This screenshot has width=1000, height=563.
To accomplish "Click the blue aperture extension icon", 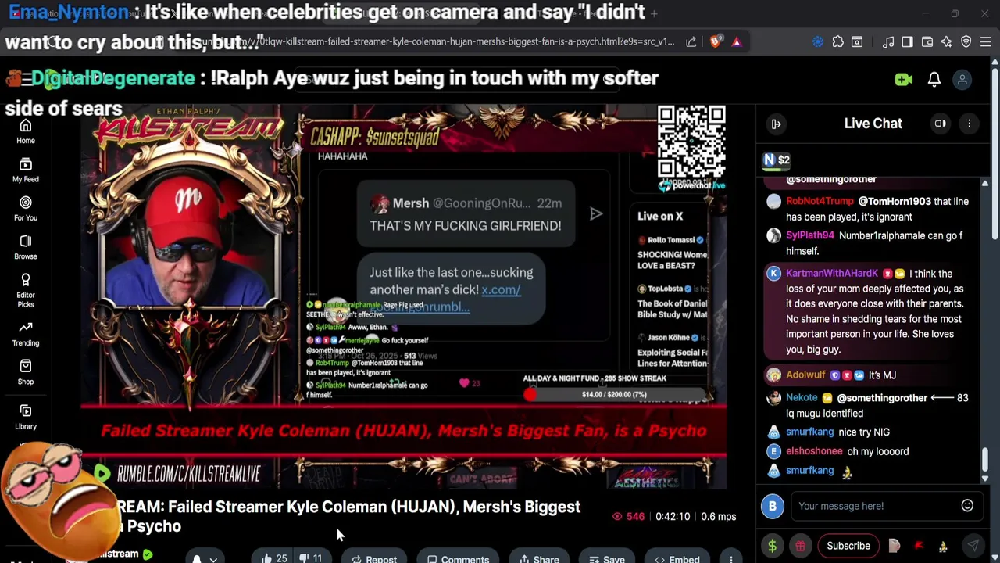I will pos(818,41).
